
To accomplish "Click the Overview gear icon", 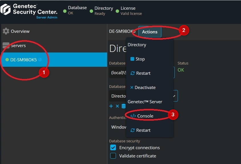I will (x=6, y=31).
